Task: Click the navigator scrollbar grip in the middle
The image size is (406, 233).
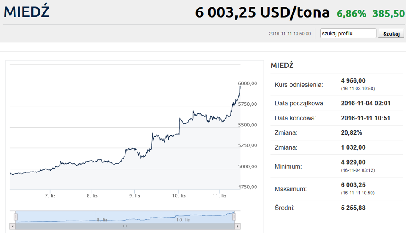Action: tap(125, 226)
